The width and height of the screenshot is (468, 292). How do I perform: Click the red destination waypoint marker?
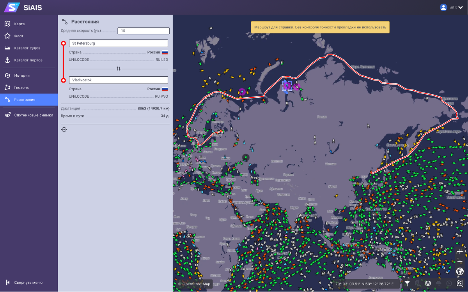tap(64, 80)
